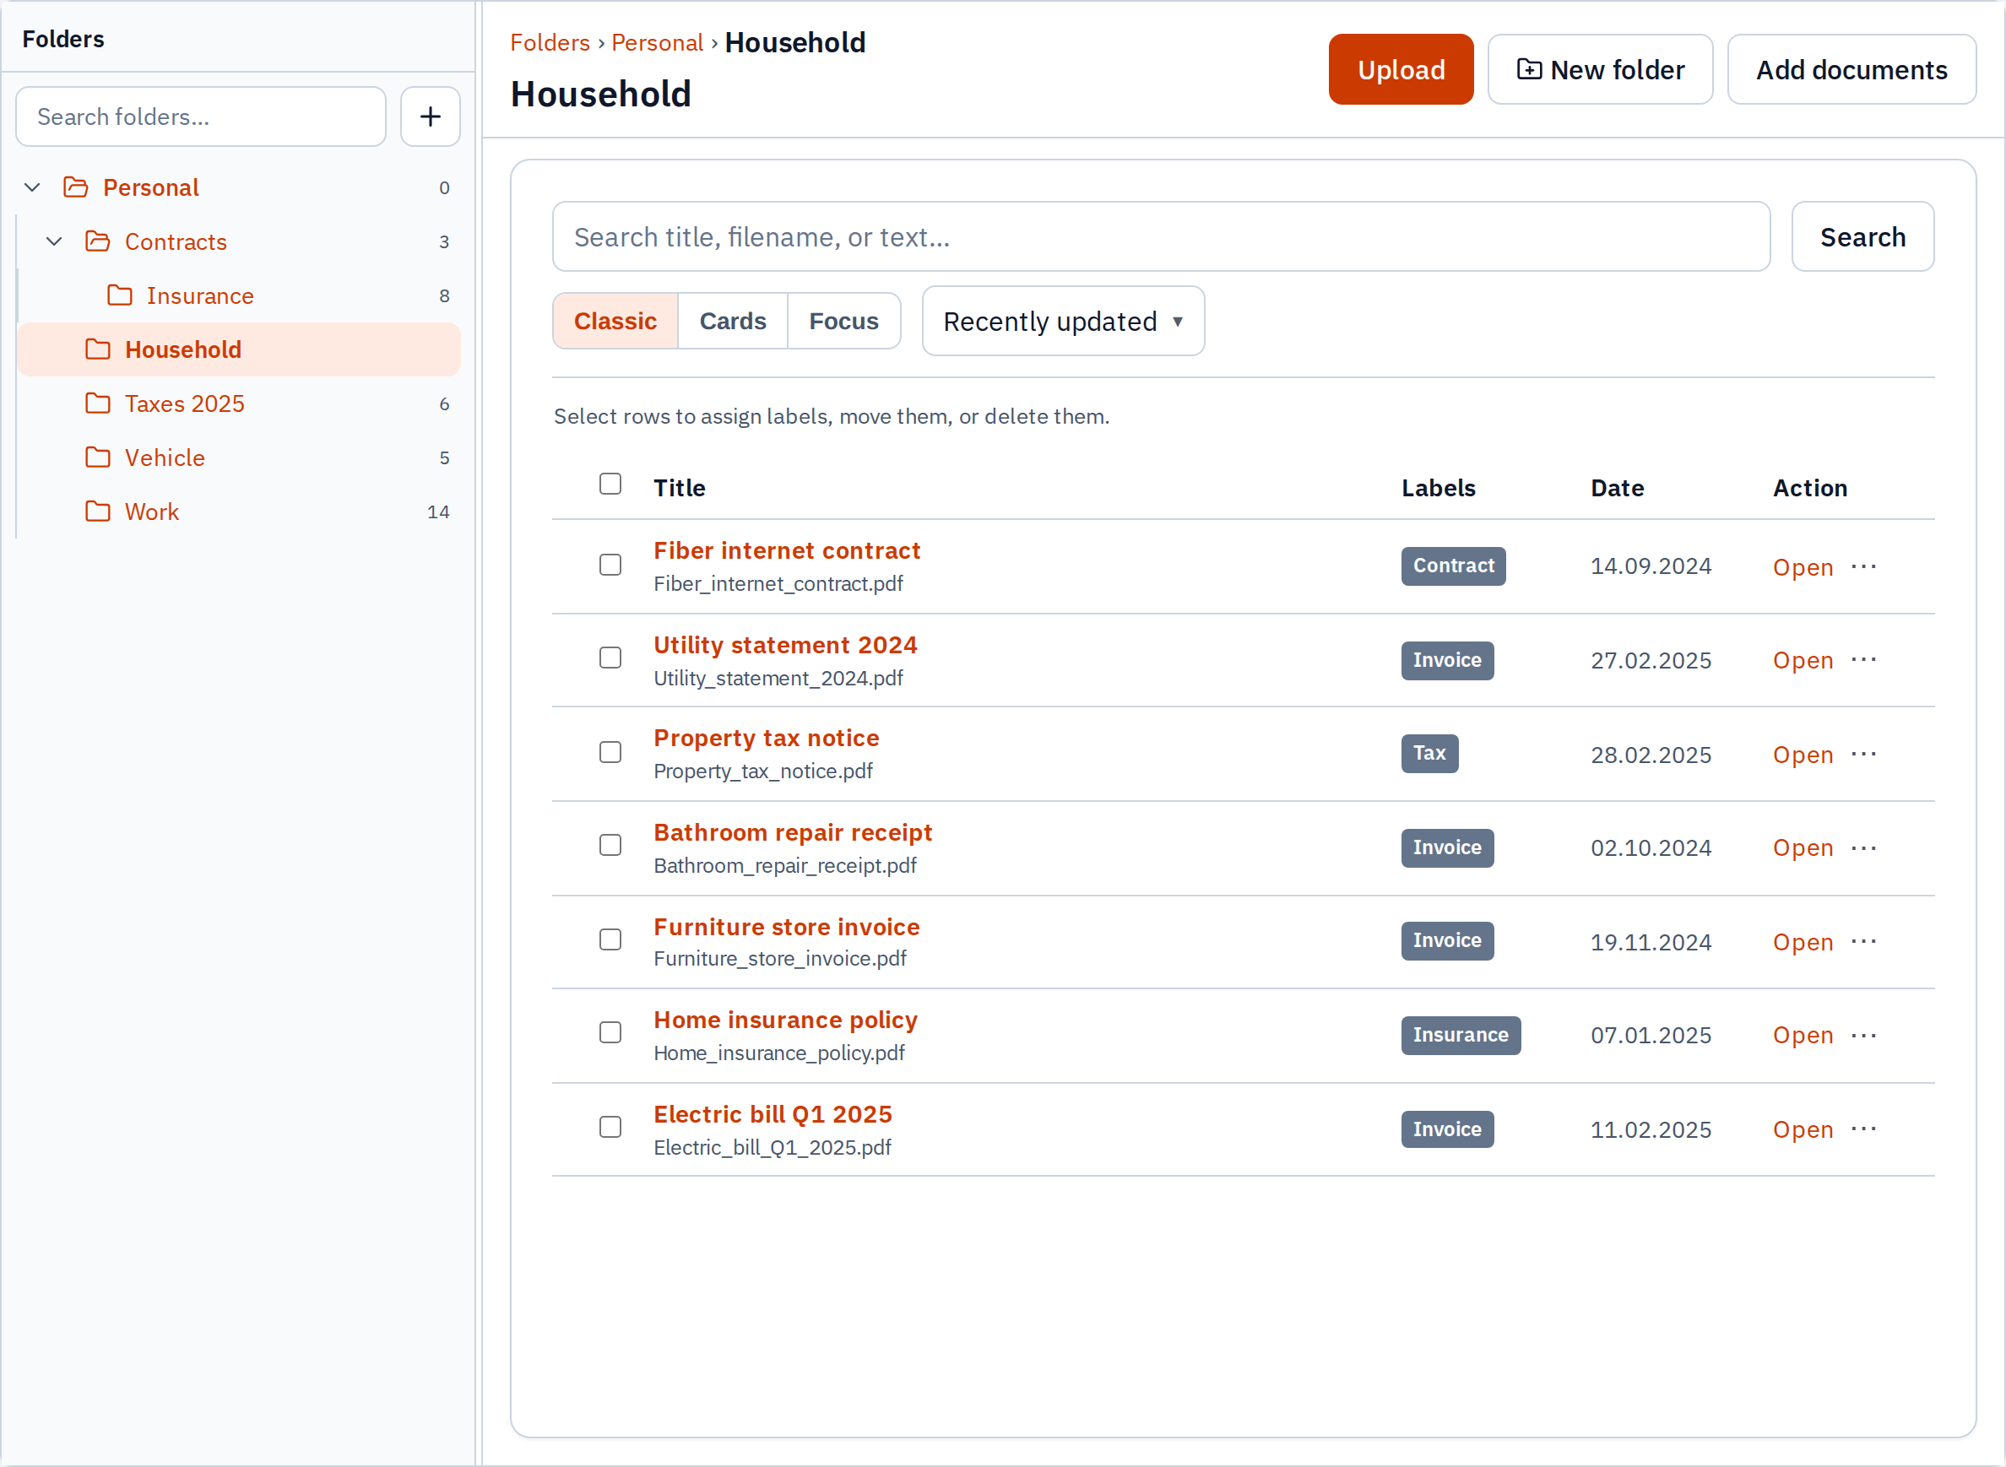
Task: Click the Vehicle folder icon
Action: click(98, 458)
